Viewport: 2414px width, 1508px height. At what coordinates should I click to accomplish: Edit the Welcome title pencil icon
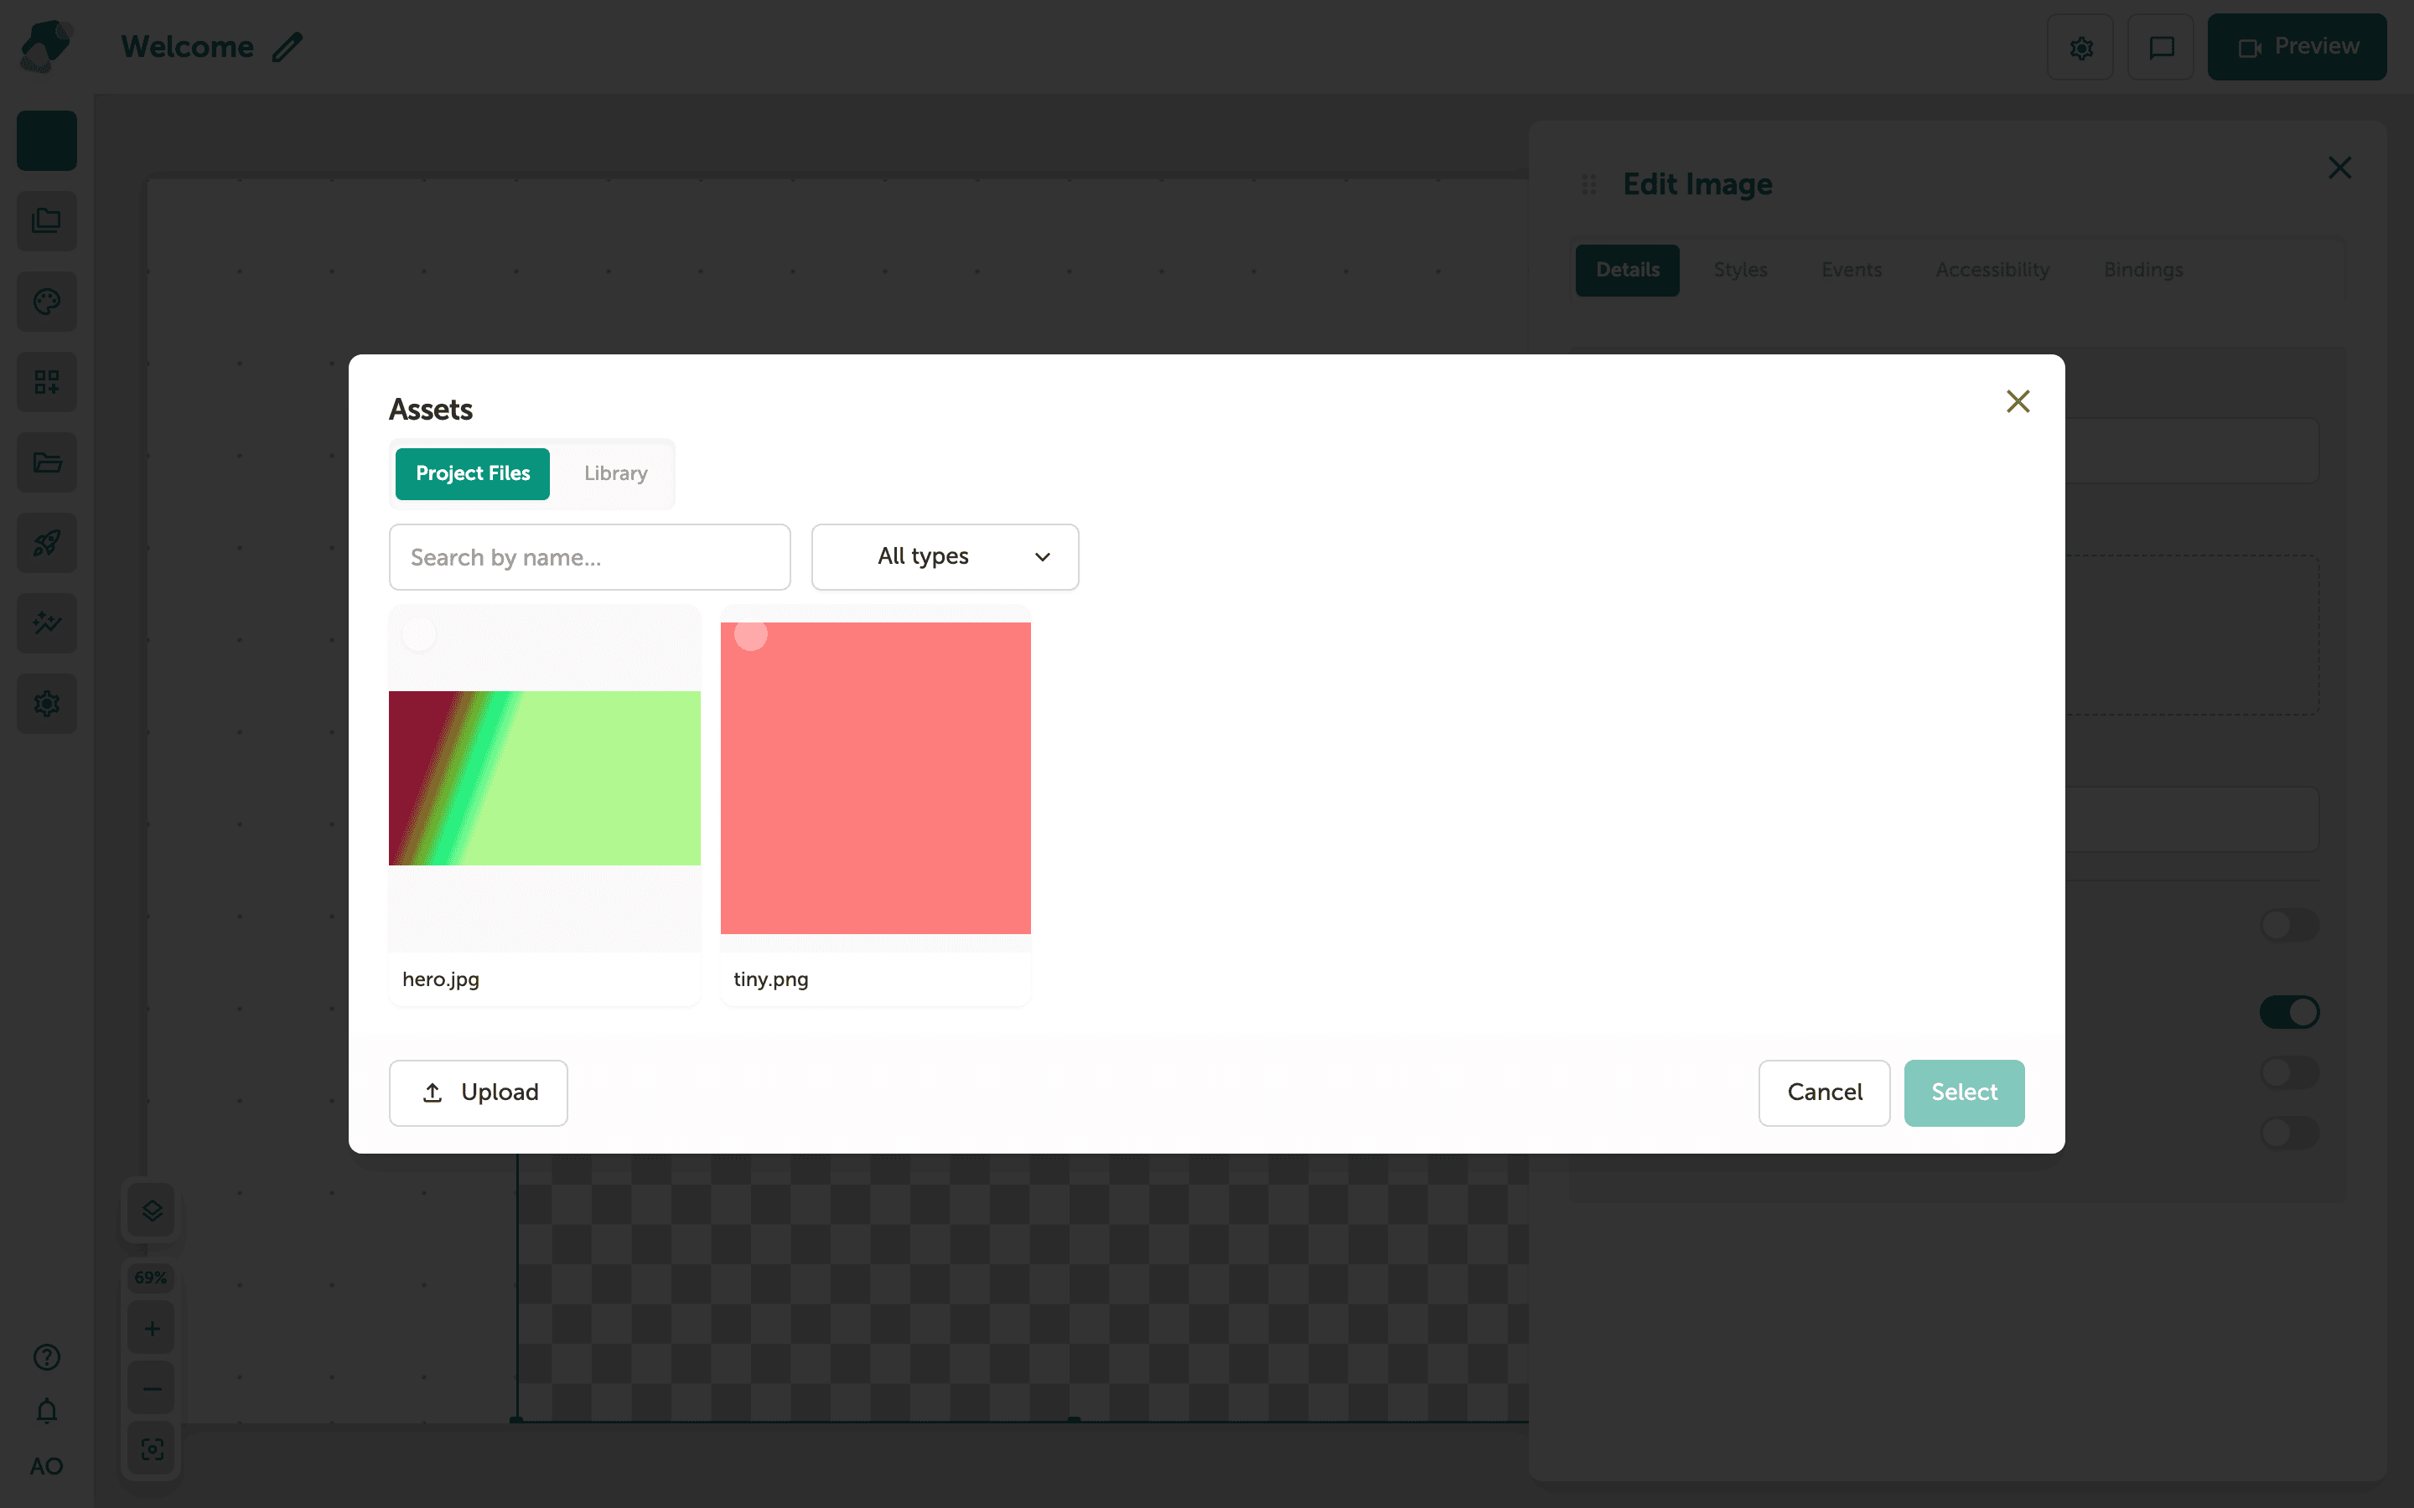point(288,47)
